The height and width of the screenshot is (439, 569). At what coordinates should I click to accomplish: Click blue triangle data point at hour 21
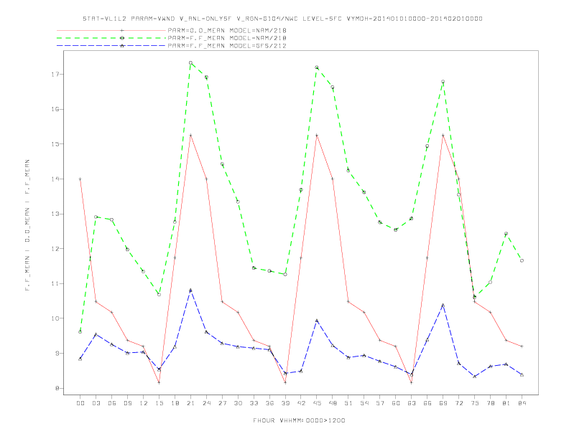190,290
